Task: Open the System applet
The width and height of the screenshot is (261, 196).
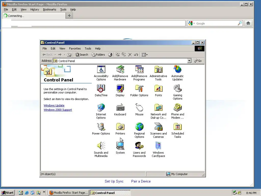Action: click(x=120, y=148)
